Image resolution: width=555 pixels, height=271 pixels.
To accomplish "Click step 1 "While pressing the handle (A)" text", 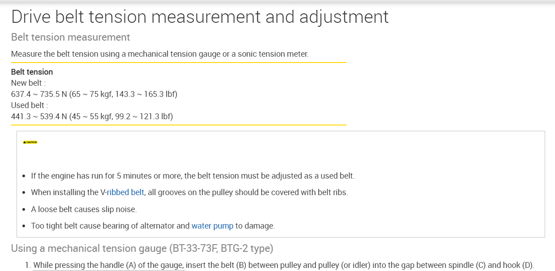I will [x=85, y=265].
